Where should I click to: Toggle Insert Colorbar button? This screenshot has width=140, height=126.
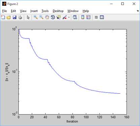[x=83, y=17]
